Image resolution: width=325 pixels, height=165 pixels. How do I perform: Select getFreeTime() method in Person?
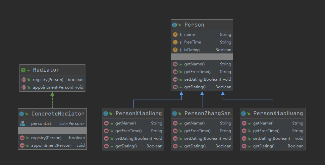pos(202,72)
